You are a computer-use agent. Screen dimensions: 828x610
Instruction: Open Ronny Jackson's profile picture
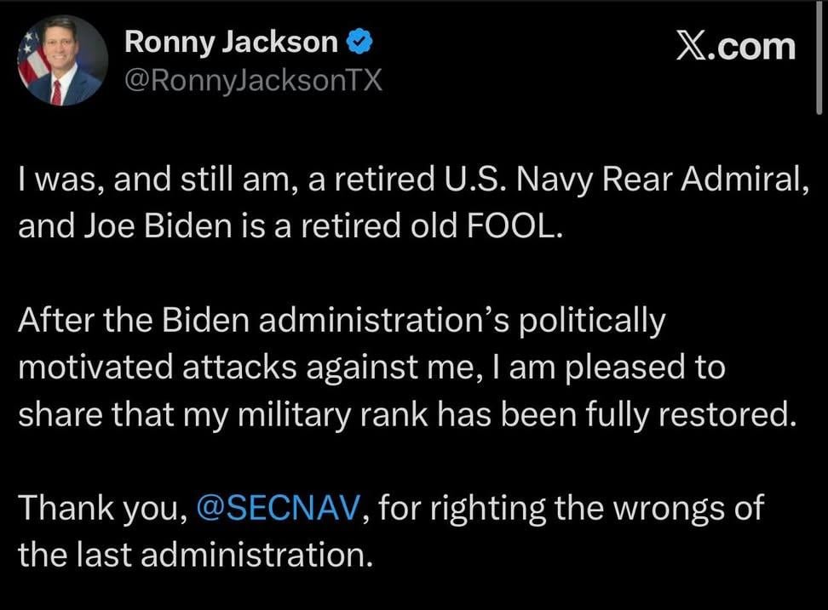click(61, 61)
